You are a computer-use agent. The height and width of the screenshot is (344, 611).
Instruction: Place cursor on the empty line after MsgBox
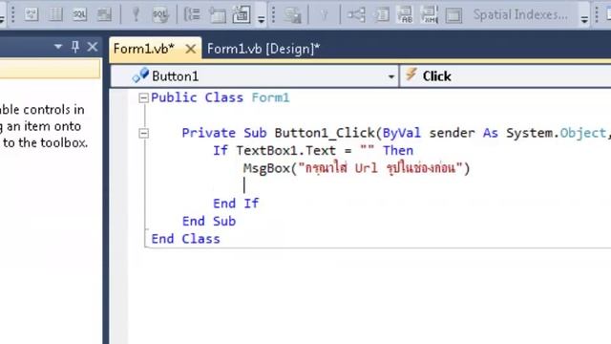pyautogui.click(x=244, y=185)
